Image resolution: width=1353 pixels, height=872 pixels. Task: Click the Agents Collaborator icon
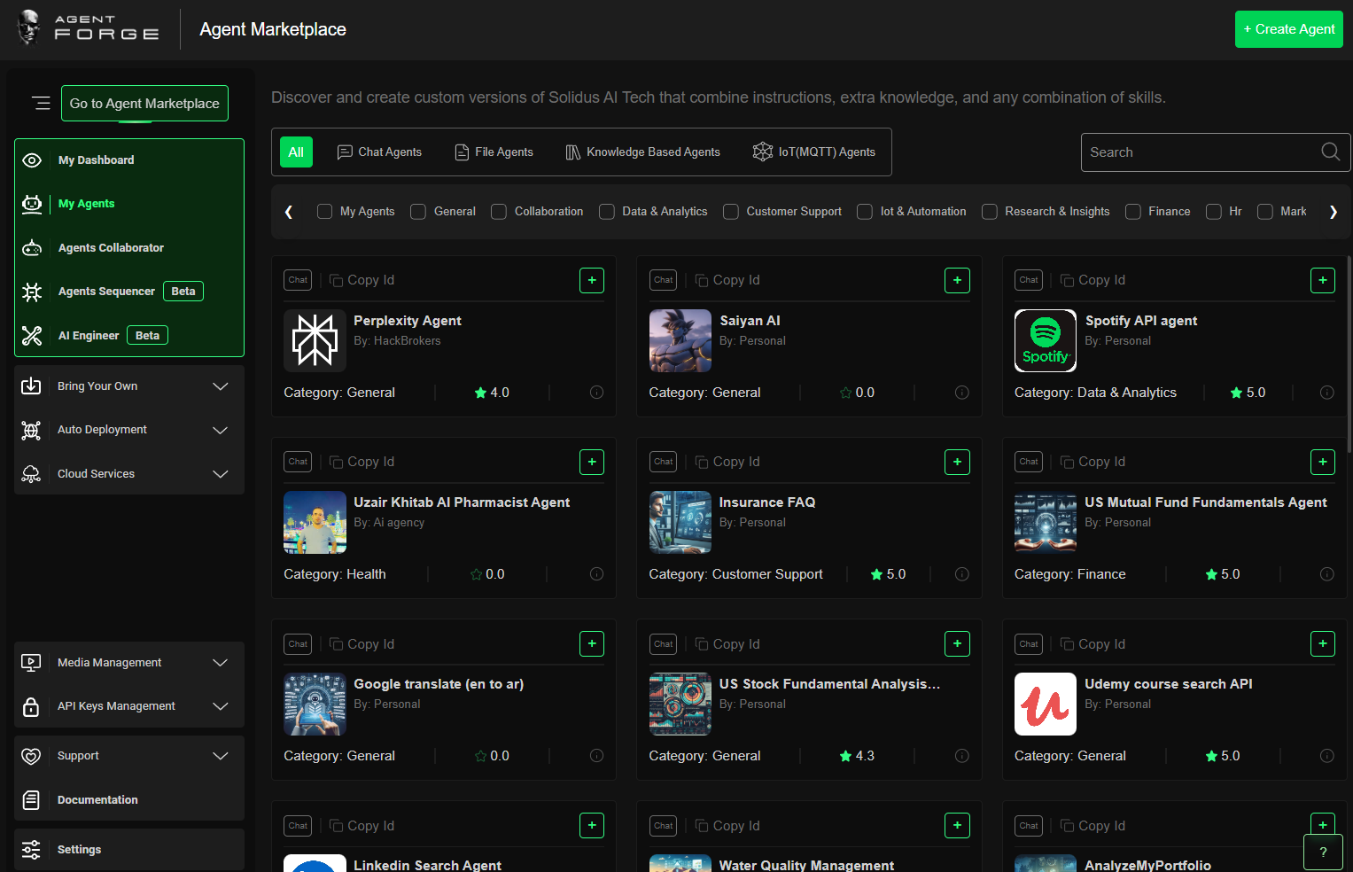coord(32,248)
